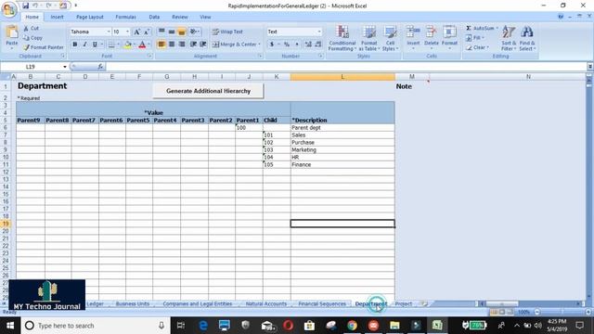This screenshot has width=594, height=334.
Task: Open Cell Styles gallery
Action: point(390,38)
